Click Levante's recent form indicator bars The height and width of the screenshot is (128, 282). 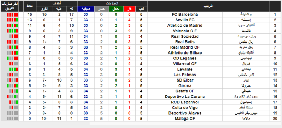click(14, 69)
